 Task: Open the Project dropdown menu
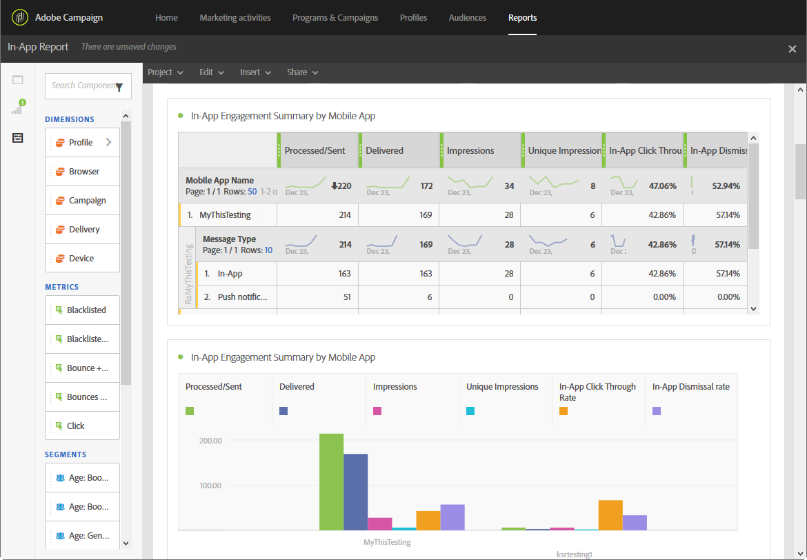coord(166,72)
